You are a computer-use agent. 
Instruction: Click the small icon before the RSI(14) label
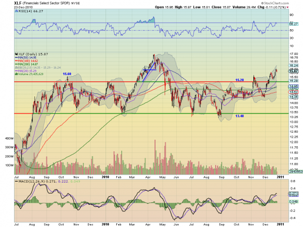17,11
